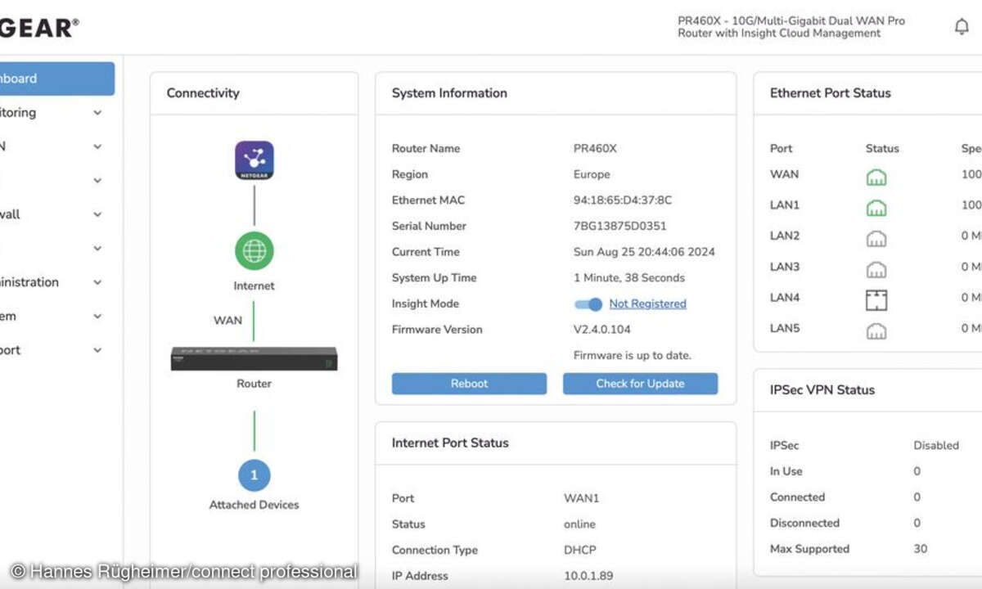Click Max Supported value 30
The image size is (982, 589).
[921, 549]
